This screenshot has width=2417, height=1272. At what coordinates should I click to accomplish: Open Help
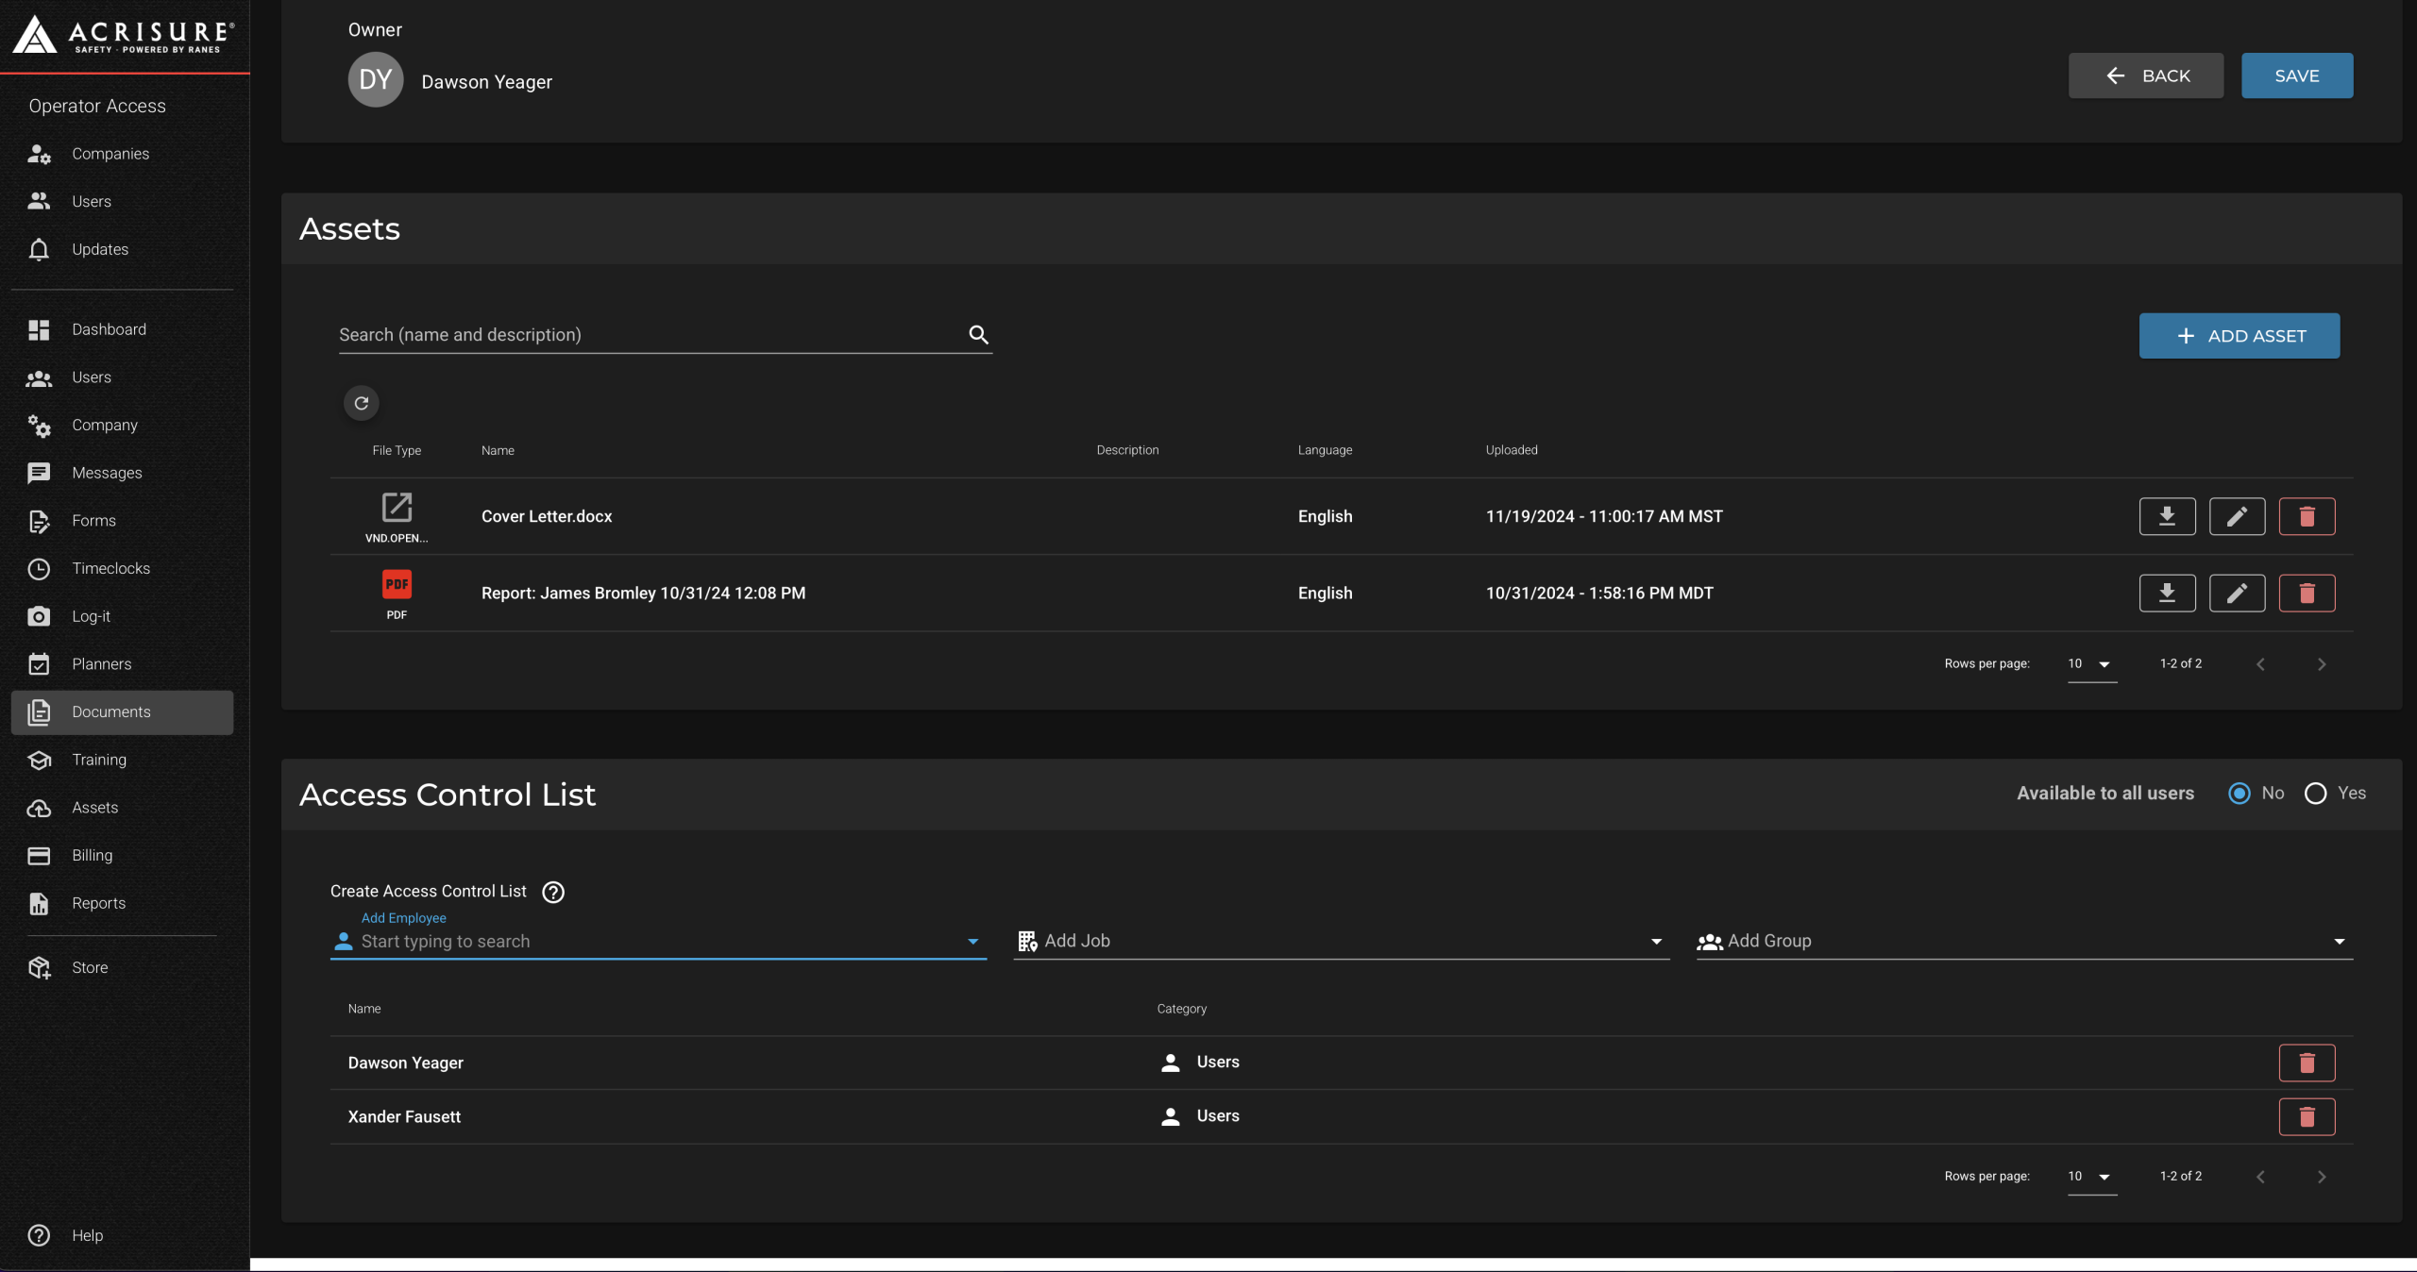coord(123,1235)
